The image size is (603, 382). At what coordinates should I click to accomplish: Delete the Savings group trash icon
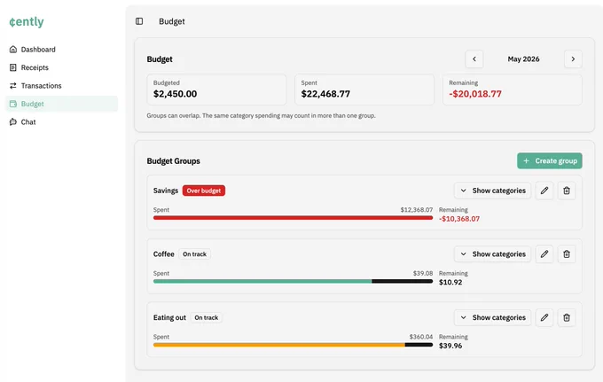click(x=567, y=191)
